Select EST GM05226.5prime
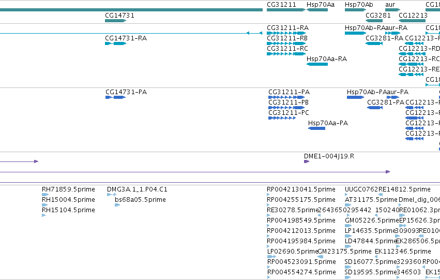The image size is (440, 280). click(x=372, y=220)
